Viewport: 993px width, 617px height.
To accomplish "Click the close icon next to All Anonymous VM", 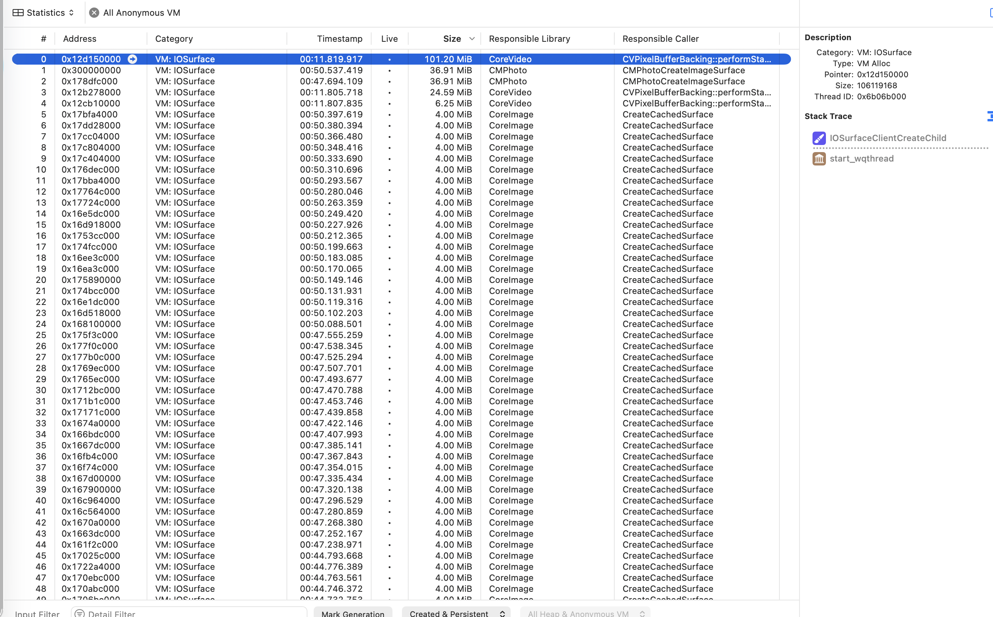I will [94, 13].
